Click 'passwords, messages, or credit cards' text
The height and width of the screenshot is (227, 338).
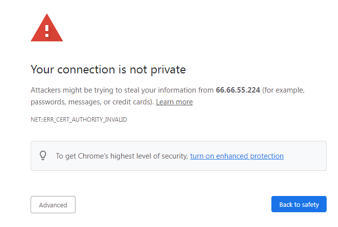point(91,102)
